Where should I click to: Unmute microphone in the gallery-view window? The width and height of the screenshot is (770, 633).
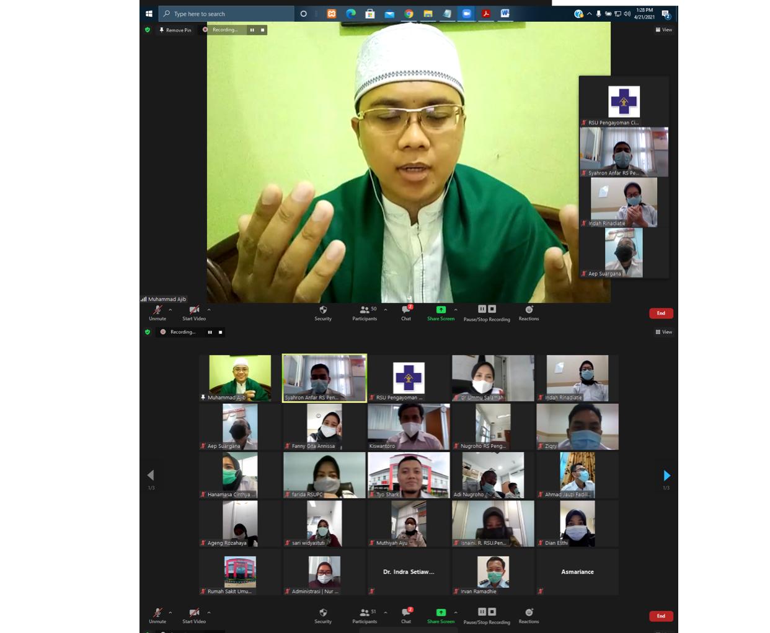pos(157,615)
